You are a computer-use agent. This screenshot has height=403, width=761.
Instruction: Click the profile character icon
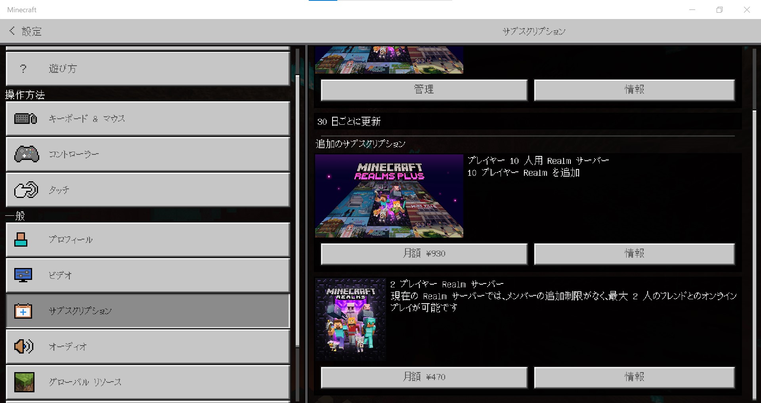coord(21,240)
